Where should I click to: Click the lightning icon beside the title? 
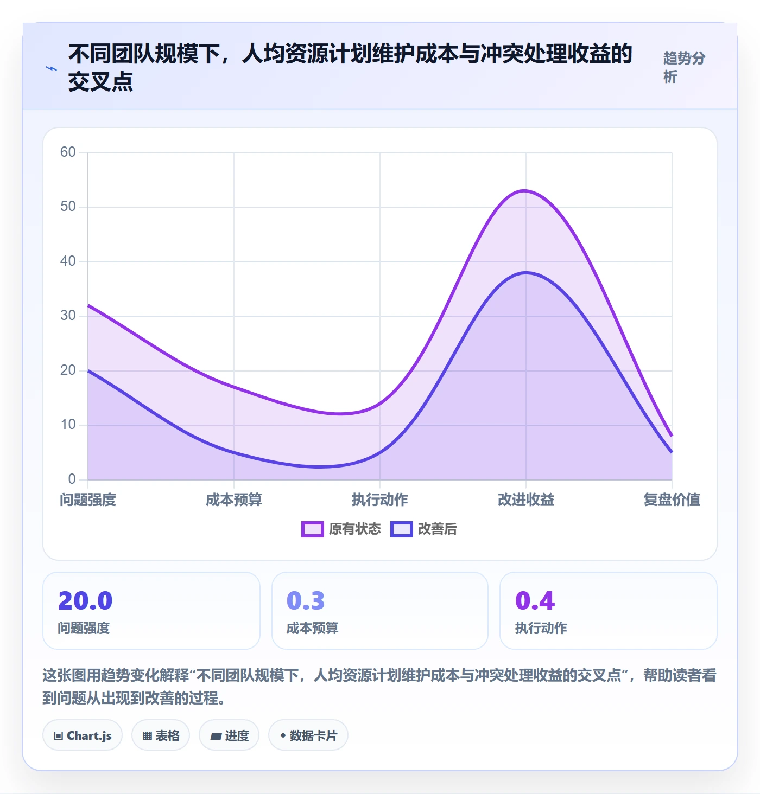[52, 68]
